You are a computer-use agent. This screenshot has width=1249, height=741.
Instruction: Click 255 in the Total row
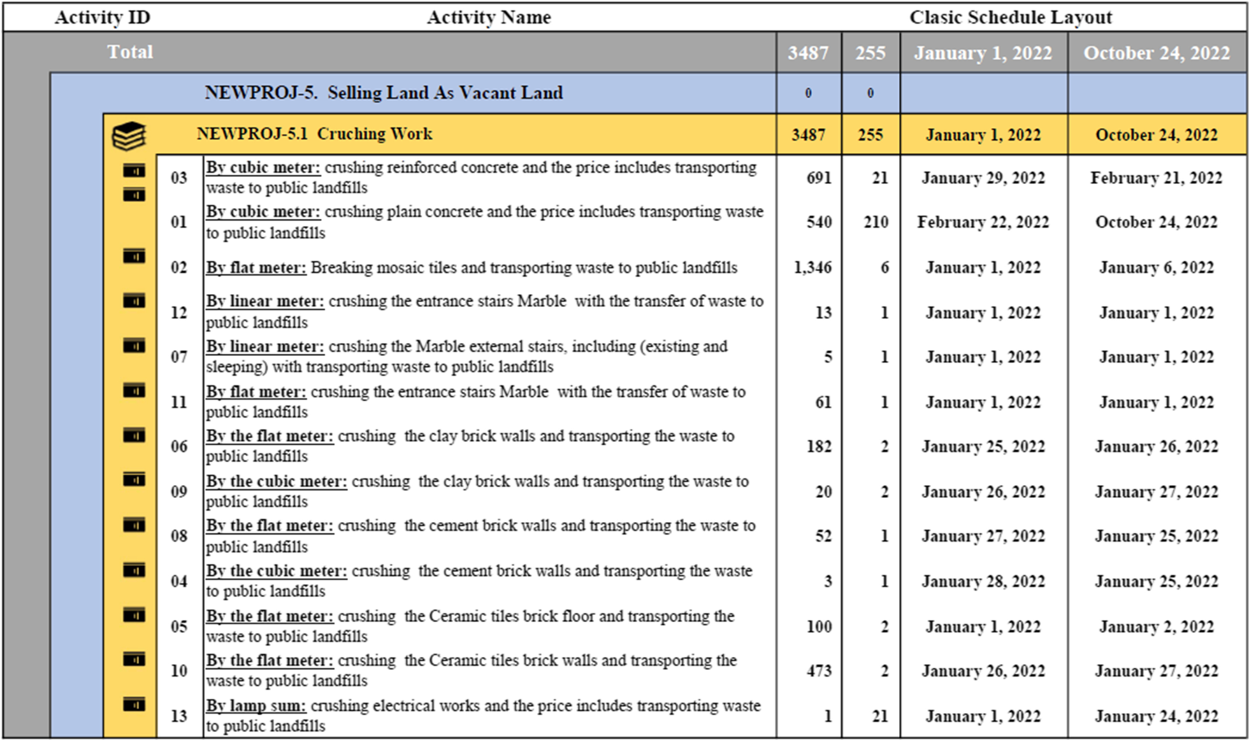[870, 53]
